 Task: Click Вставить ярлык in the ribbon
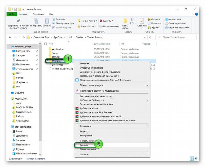62,27
